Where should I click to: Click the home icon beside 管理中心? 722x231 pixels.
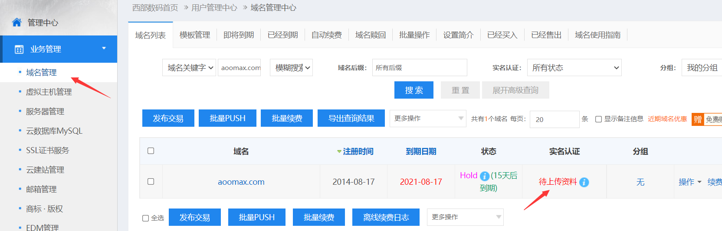[16, 22]
